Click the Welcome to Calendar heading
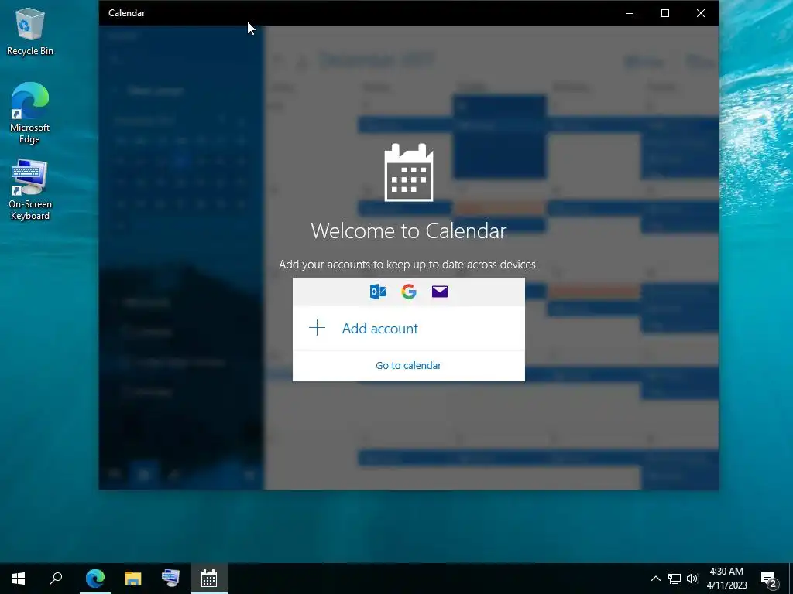Screen dimensions: 793x594 (409, 230)
